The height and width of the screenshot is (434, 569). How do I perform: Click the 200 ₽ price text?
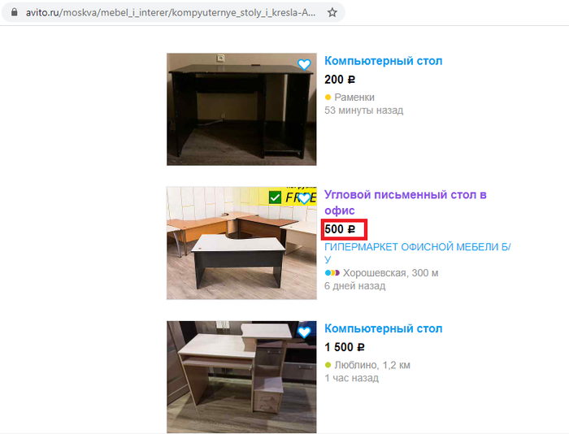(x=340, y=80)
